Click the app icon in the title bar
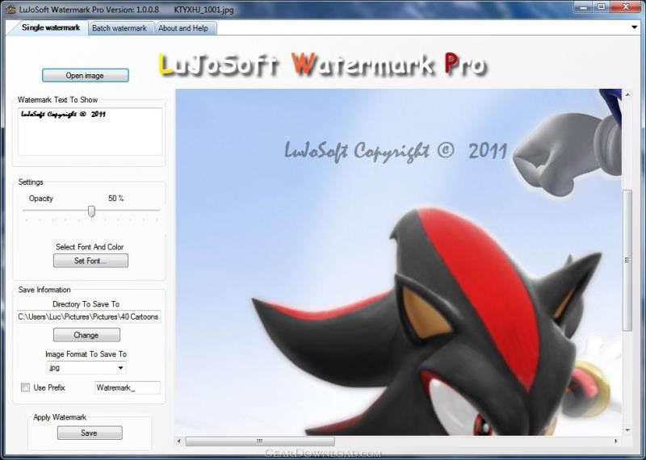Screen dimensions: 646x460 pos(11,9)
